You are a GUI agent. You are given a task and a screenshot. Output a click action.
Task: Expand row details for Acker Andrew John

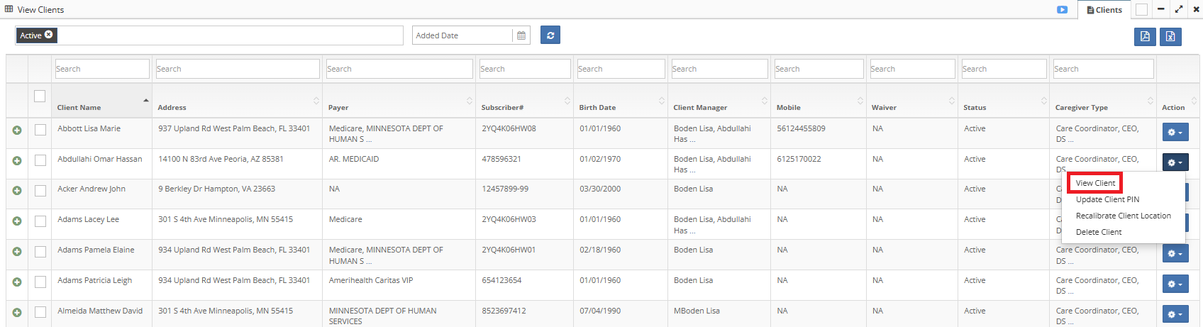(17, 191)
